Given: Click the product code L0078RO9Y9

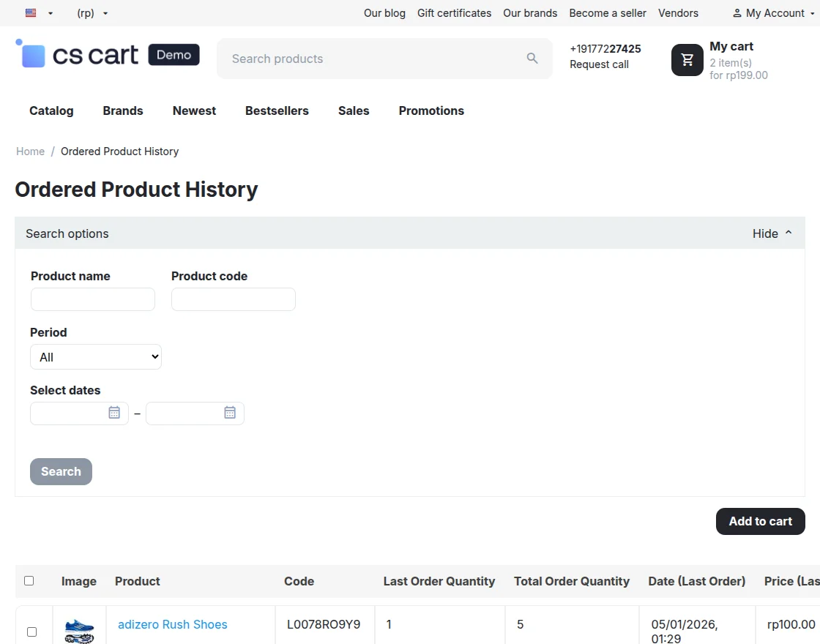Looking at the screenshot, I should coord(324,625).
